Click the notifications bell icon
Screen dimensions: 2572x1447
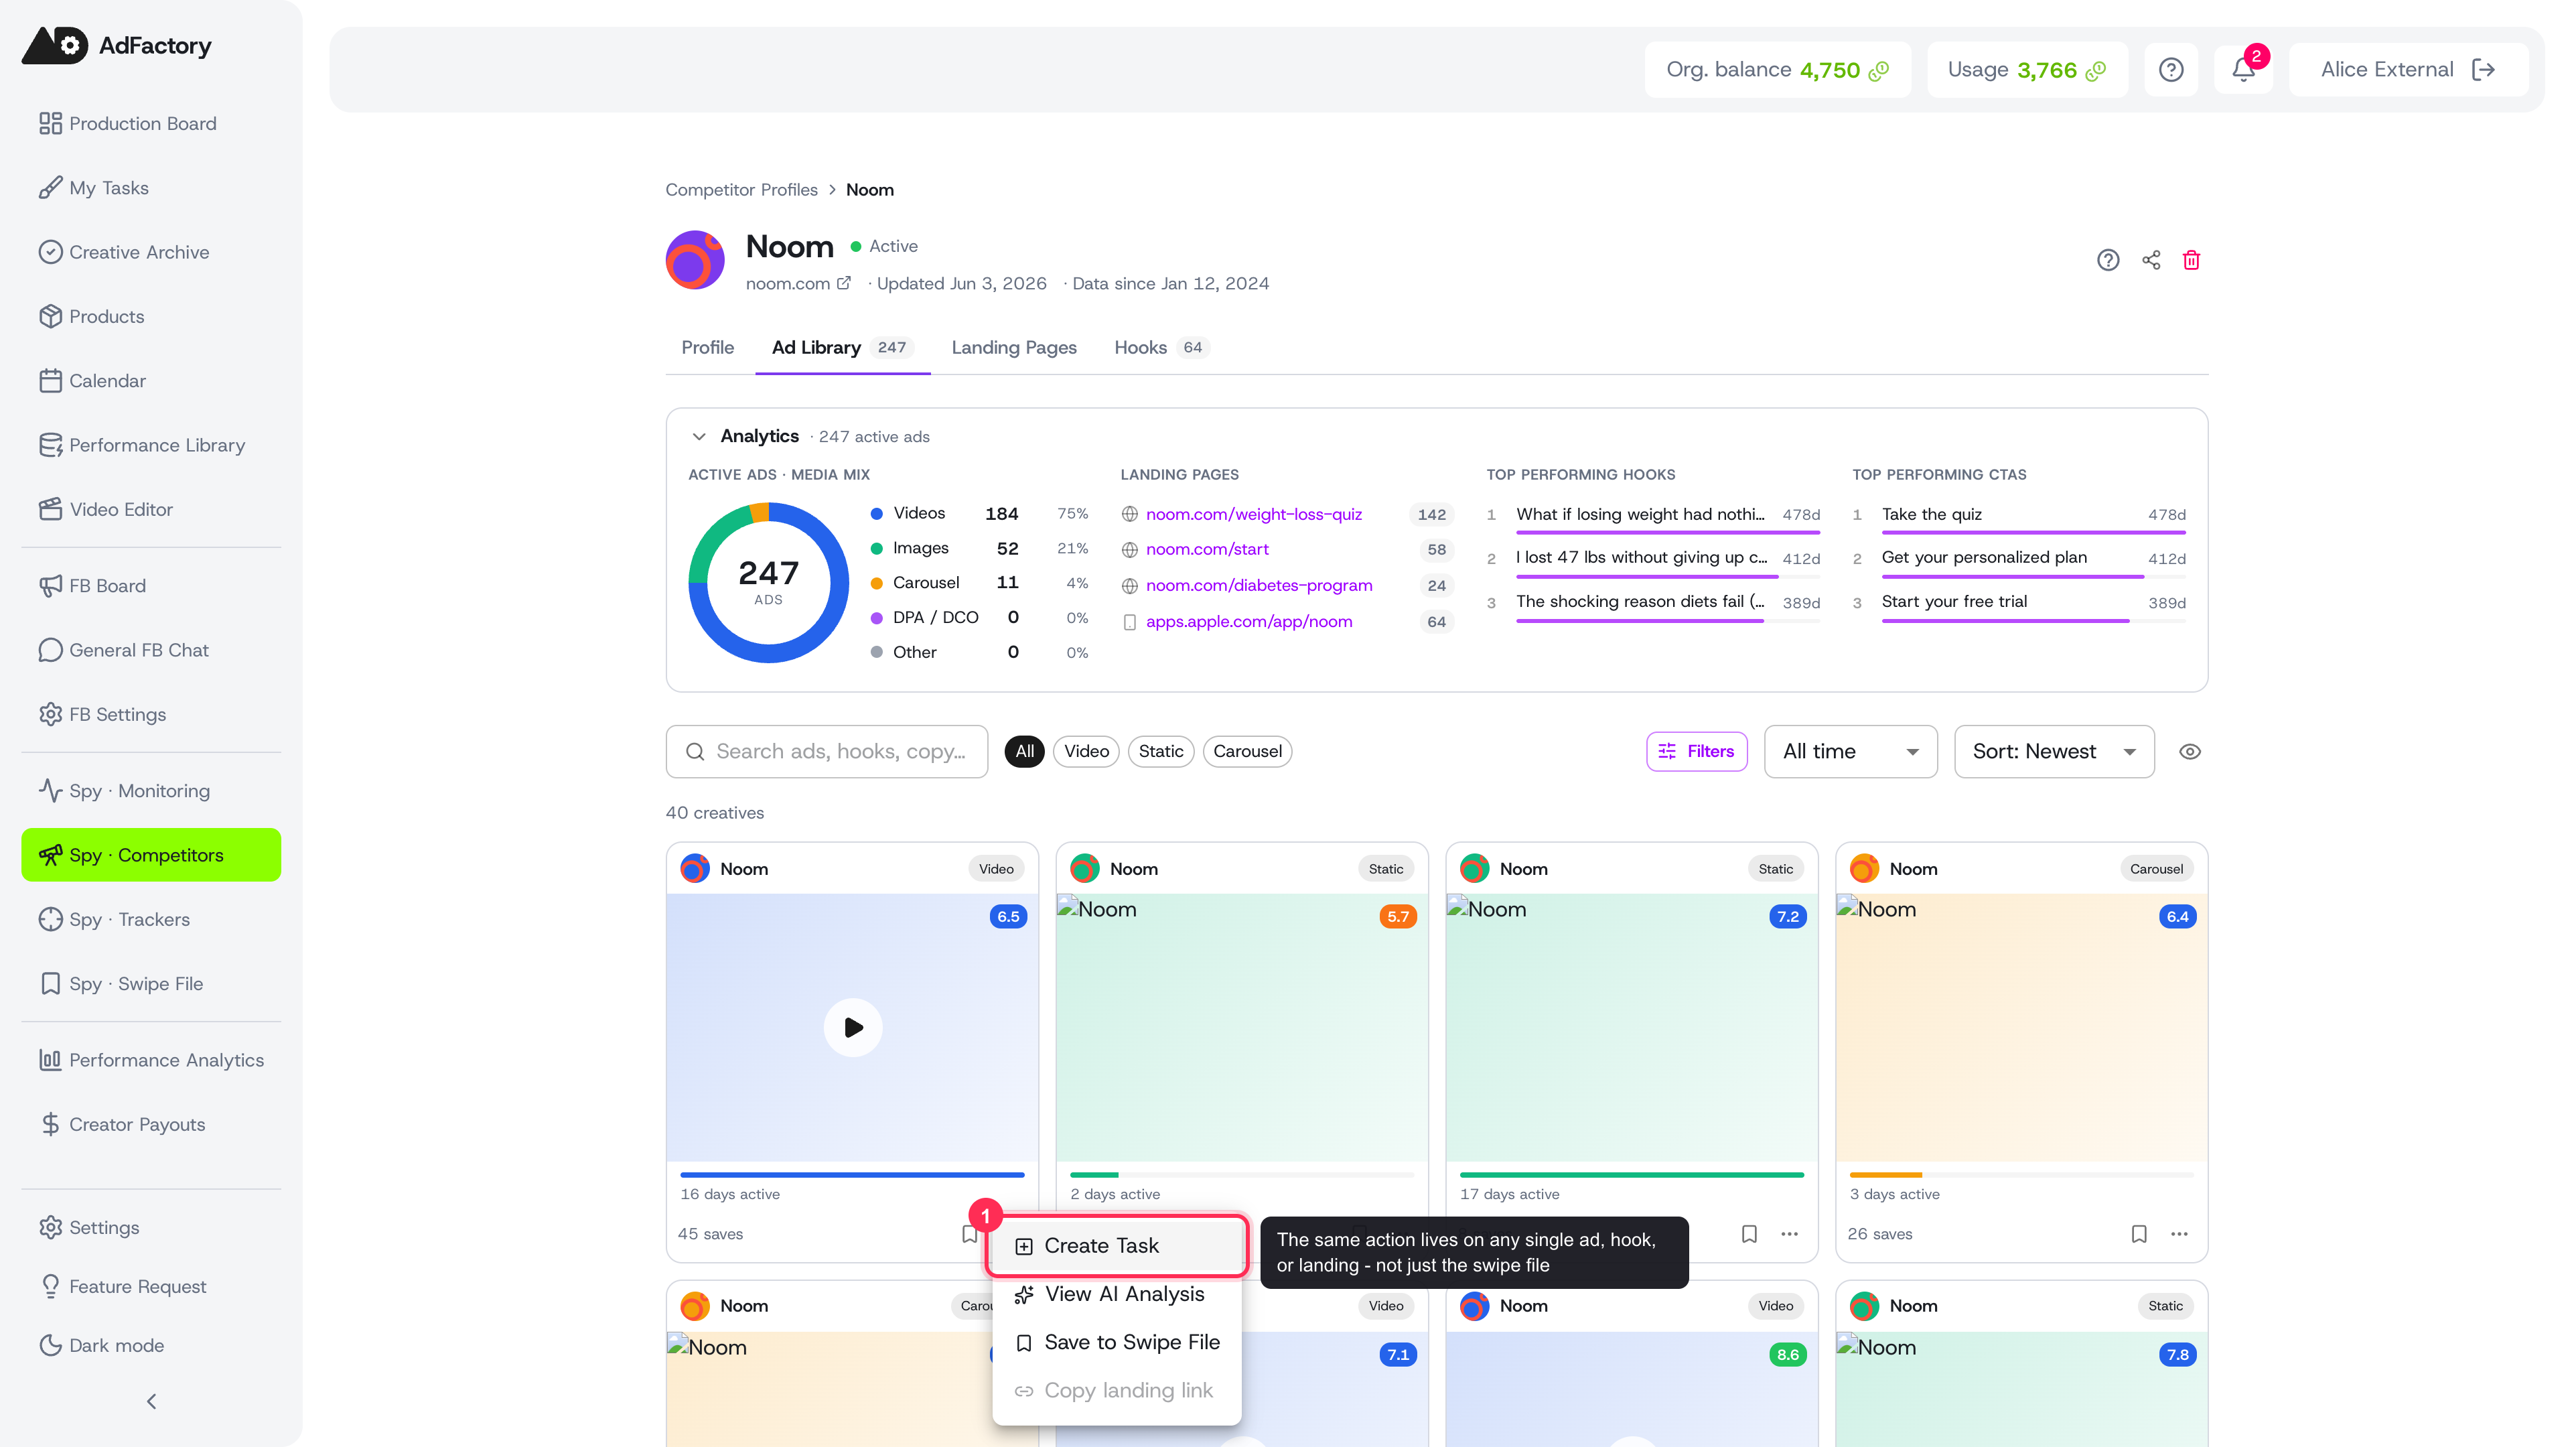pyautogui.click(x=2244, y=69)
